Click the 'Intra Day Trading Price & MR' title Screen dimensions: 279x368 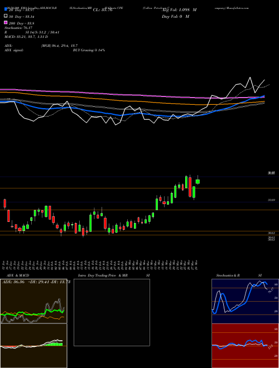[103, 275]
